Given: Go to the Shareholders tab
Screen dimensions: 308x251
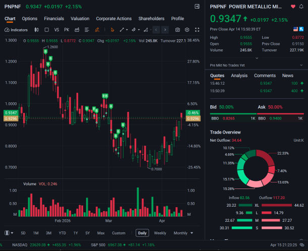Looking at the screenshot, I should click(x=151, y=19).
